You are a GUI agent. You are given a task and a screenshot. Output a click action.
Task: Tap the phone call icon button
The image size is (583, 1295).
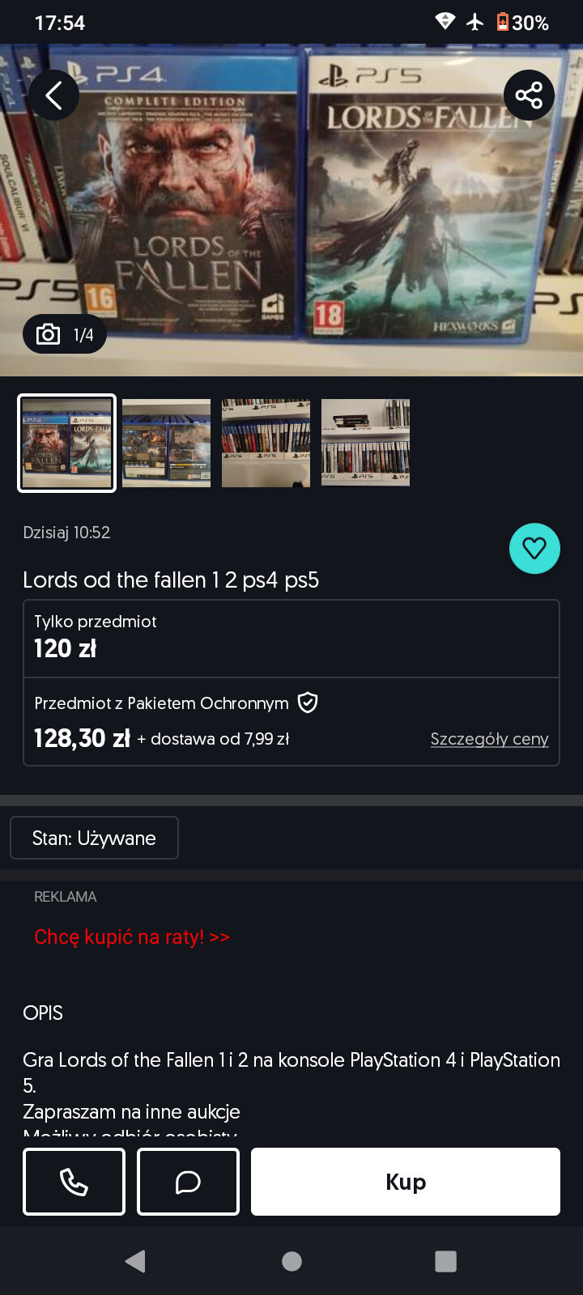click(x=74, y=1182)
